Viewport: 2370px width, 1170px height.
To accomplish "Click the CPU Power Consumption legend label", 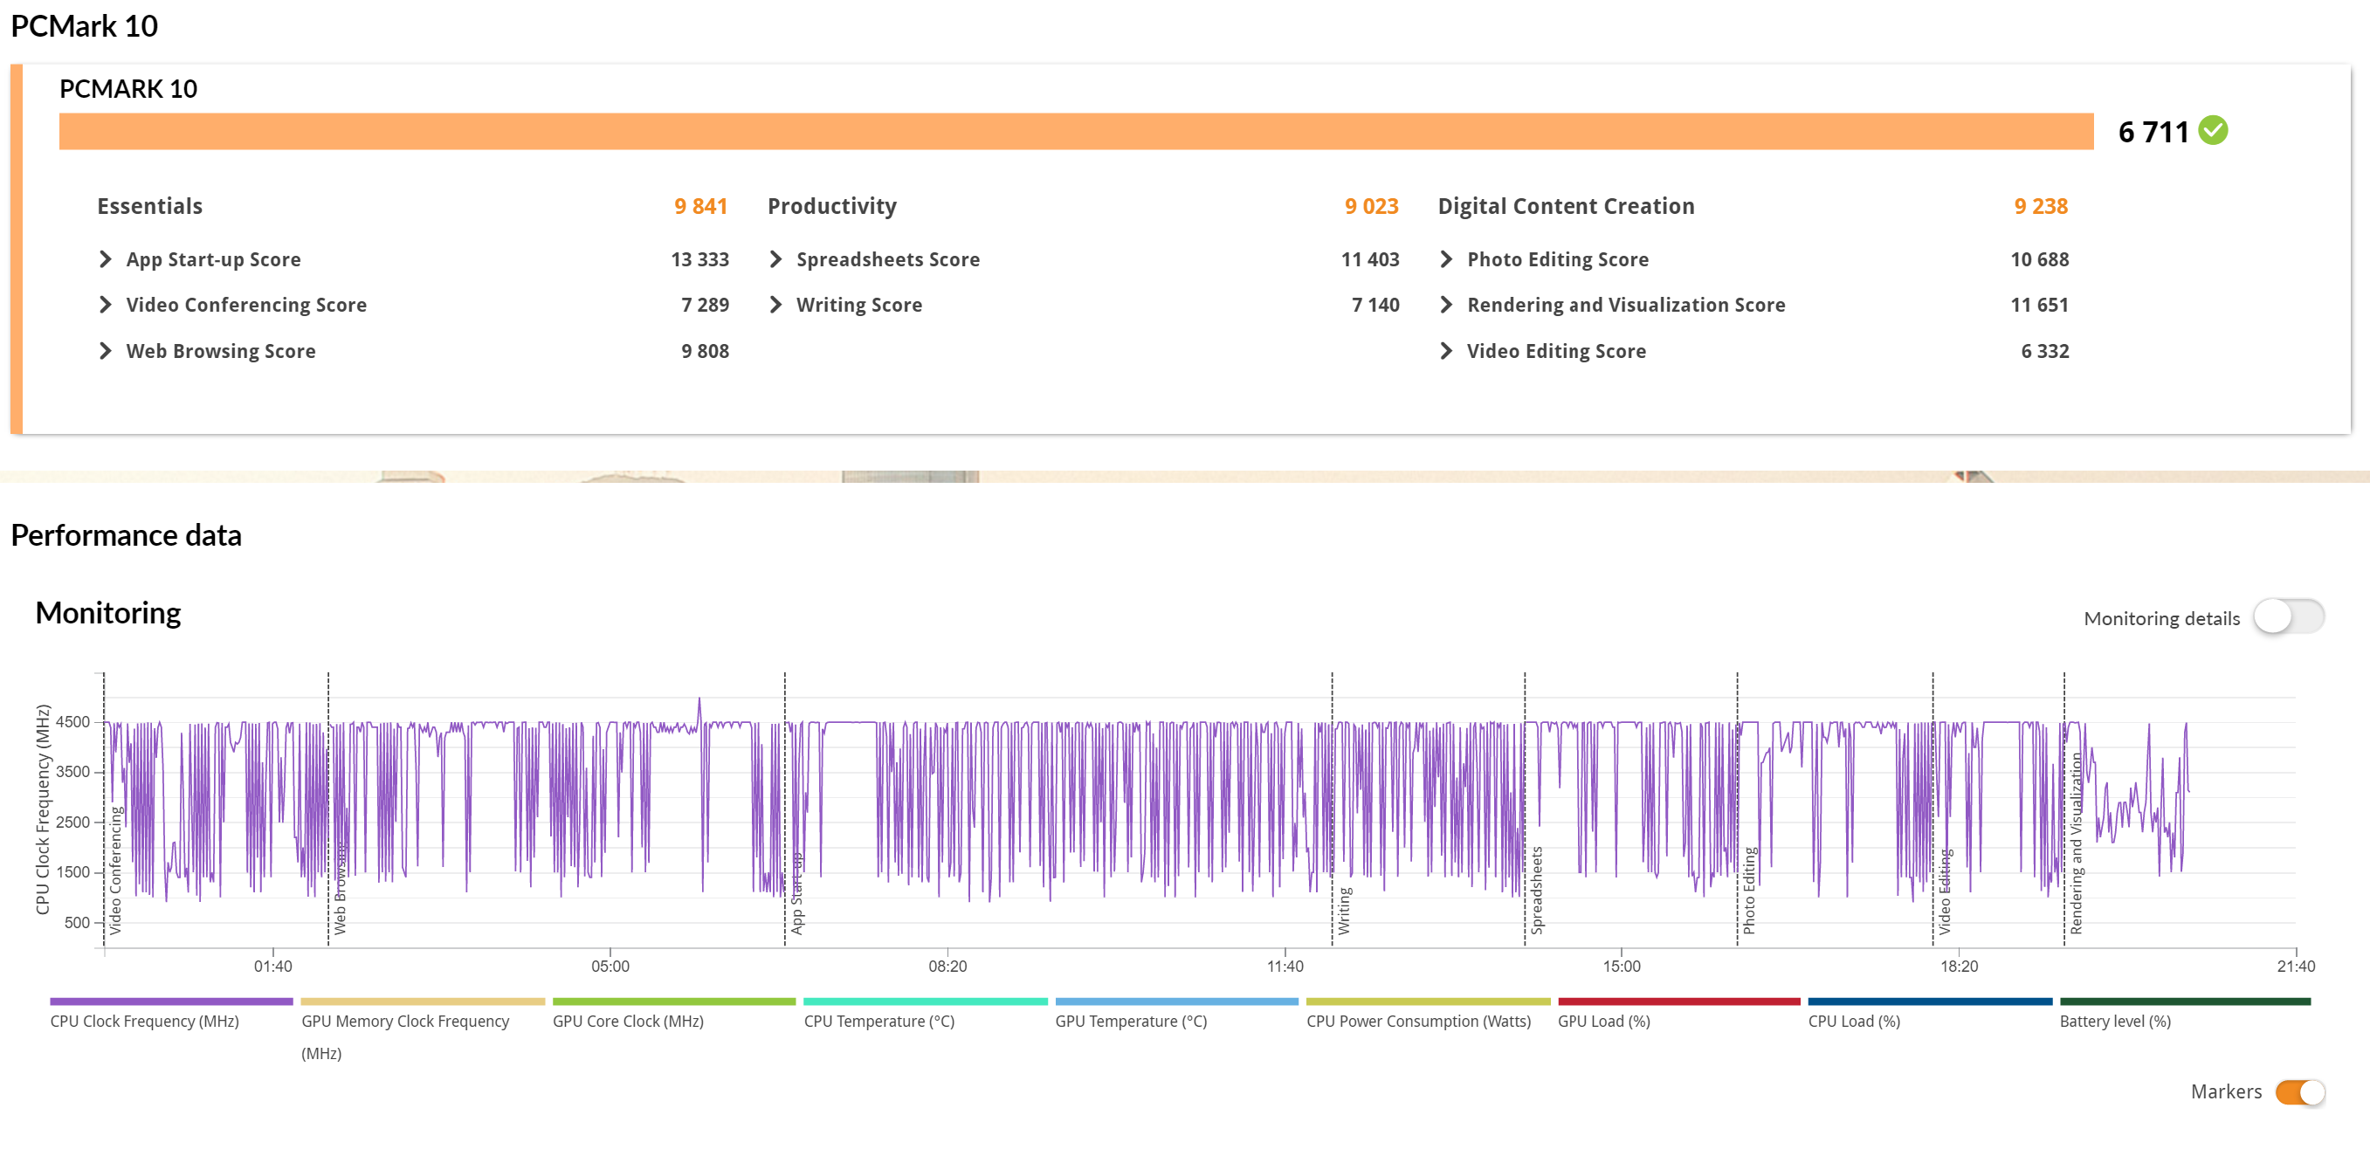I will (x=1418, y=1021).
